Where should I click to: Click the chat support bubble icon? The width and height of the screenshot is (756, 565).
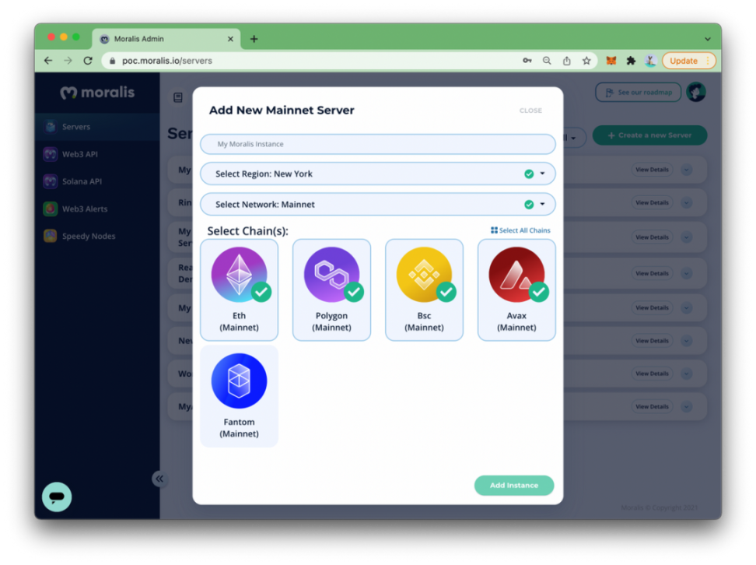(57, 497)
